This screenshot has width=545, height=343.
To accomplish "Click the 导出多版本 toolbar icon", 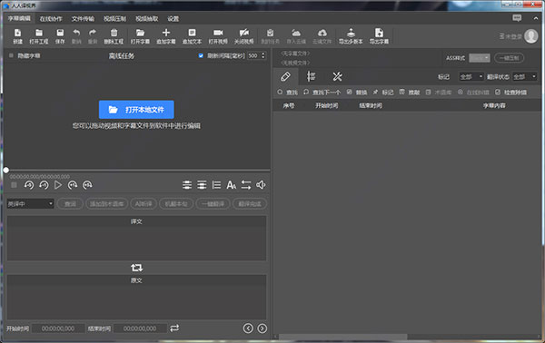I will coord(351,33).
